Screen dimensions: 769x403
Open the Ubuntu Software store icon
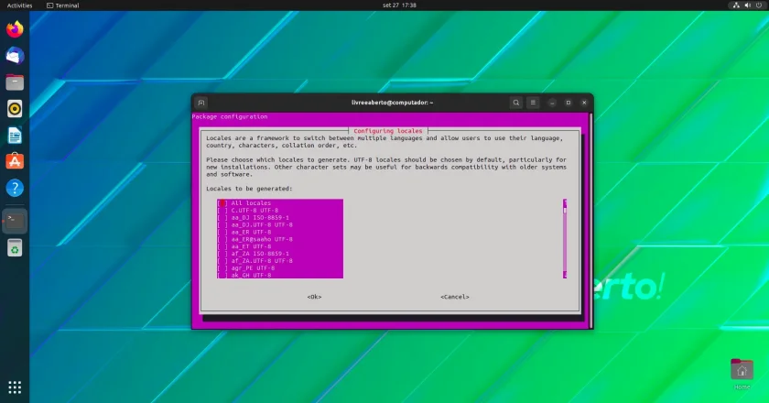pyautogui.click(x=15, y=161)
